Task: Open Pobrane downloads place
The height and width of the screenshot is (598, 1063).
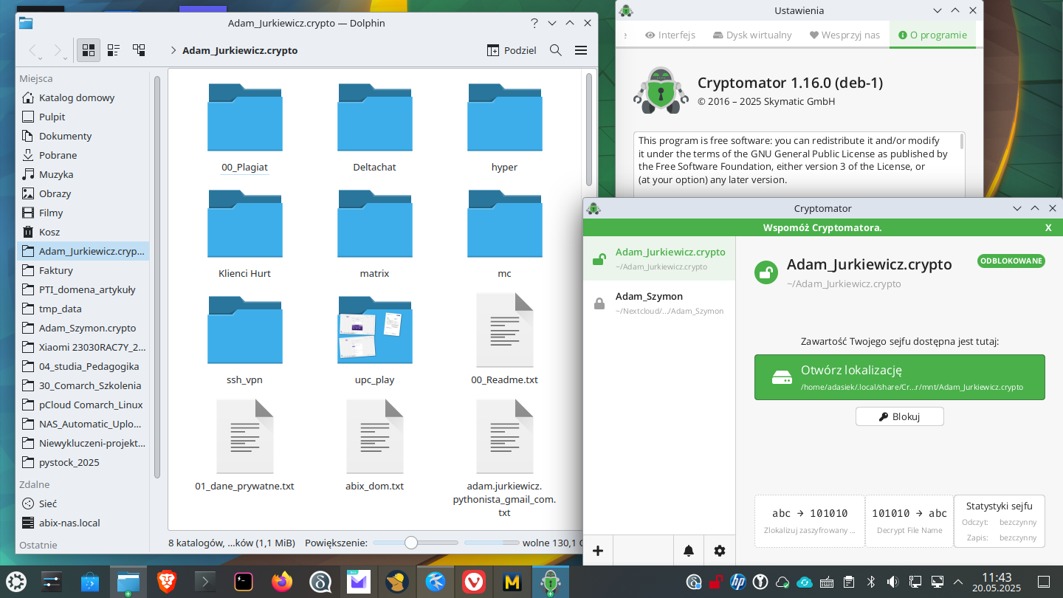Action: pyautogui.click(x=58, y=155)
